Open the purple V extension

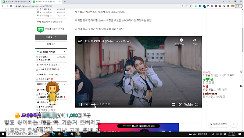pyautogui.click(x=208, y=6)
